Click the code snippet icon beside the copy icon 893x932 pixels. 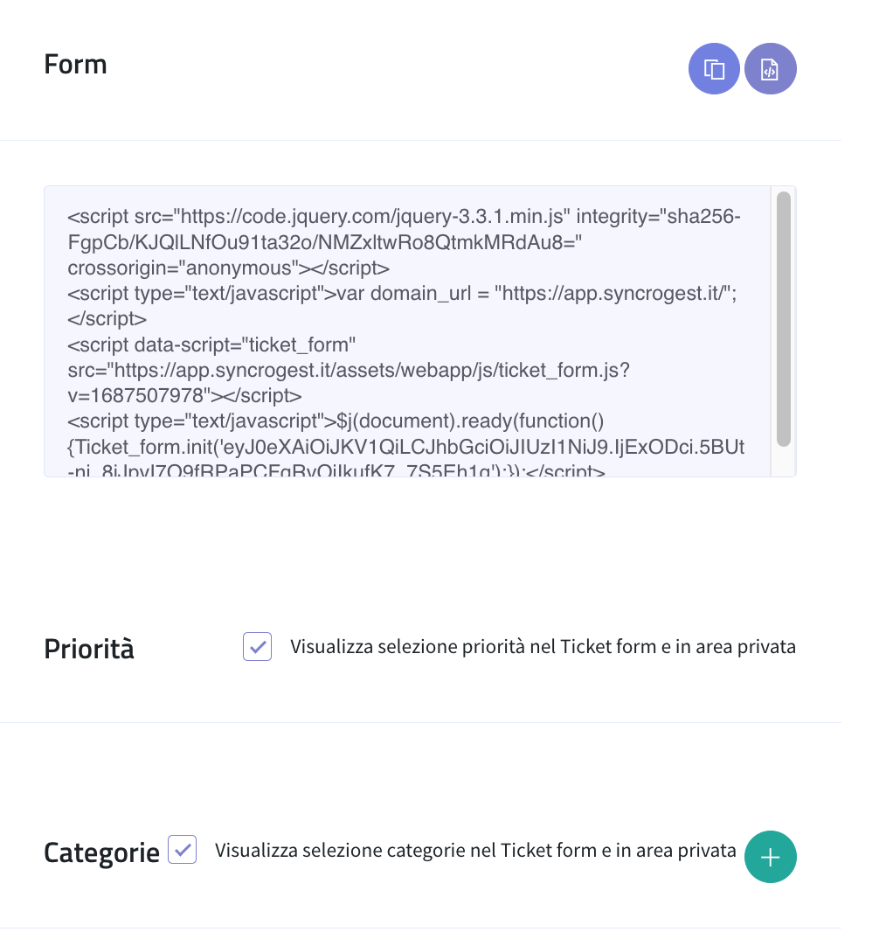point(770,68)
